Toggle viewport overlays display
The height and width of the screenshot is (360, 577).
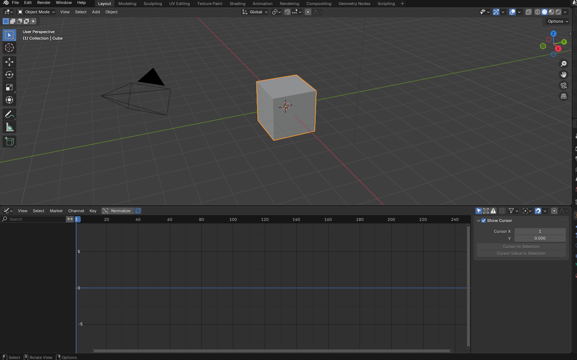point(512,12)
